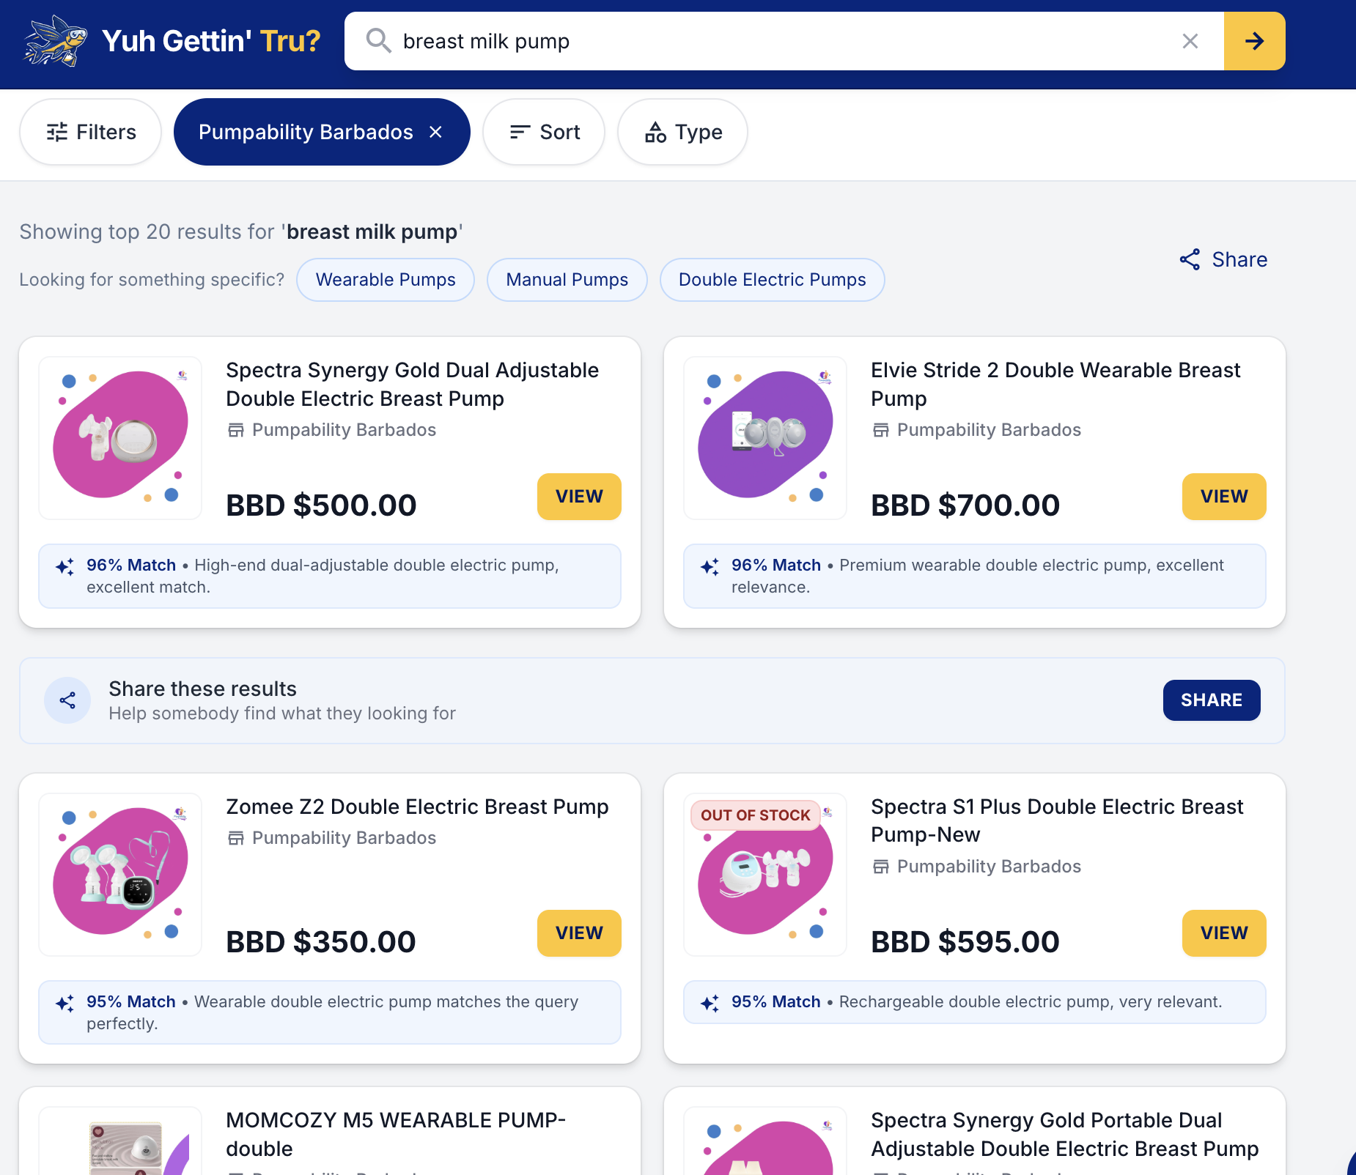Screen dimensions: 1356x1175
Task: Submit search using the yellow arrow icon
Action: tap(1254, 41)
